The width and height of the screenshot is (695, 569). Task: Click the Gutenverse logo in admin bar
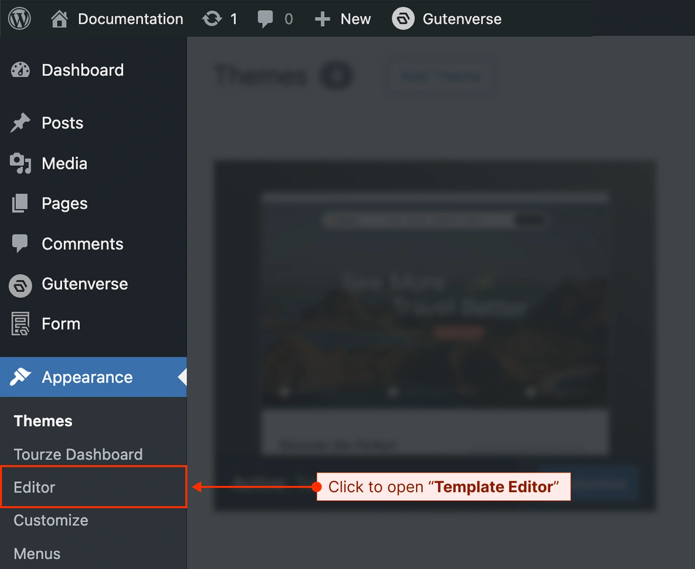403,19
